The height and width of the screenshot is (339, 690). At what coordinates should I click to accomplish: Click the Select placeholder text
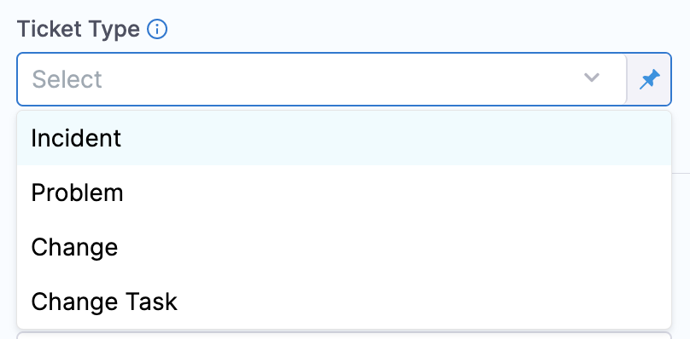[67, 79]
